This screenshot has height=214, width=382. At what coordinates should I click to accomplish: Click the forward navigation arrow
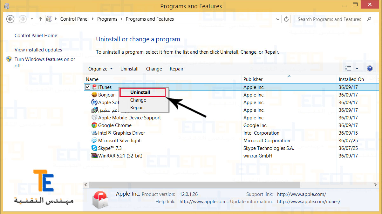tap(23, 19)
